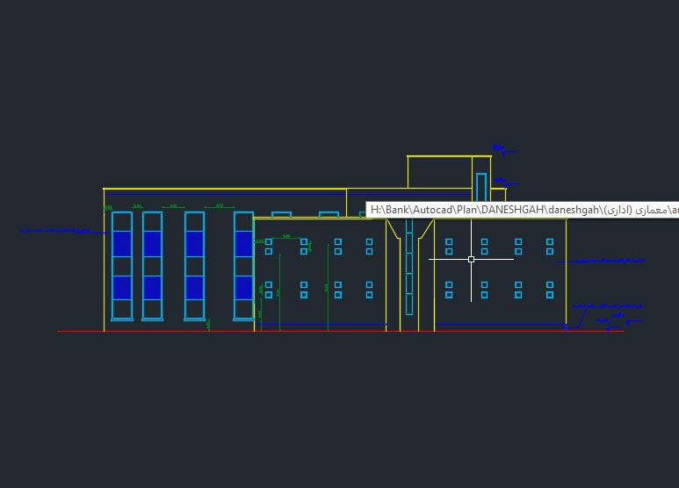Select the upper-right small square window of right wing
The width and height of the screenshot is (679, 488).
click(550, 241)
